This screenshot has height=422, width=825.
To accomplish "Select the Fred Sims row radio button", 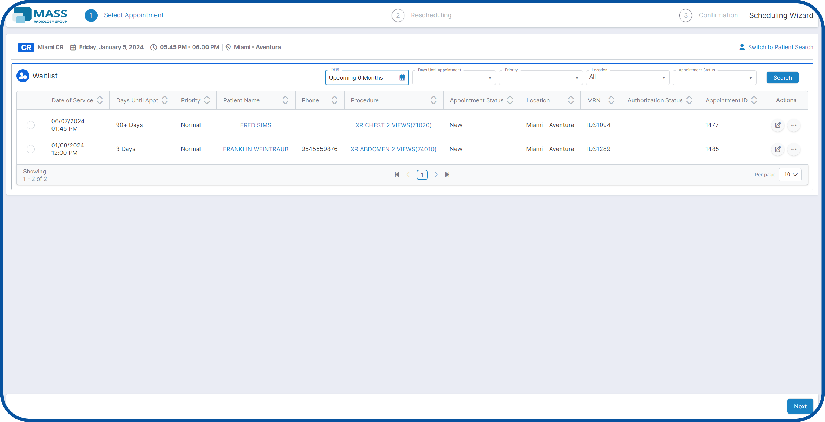I will click(31, 125).
